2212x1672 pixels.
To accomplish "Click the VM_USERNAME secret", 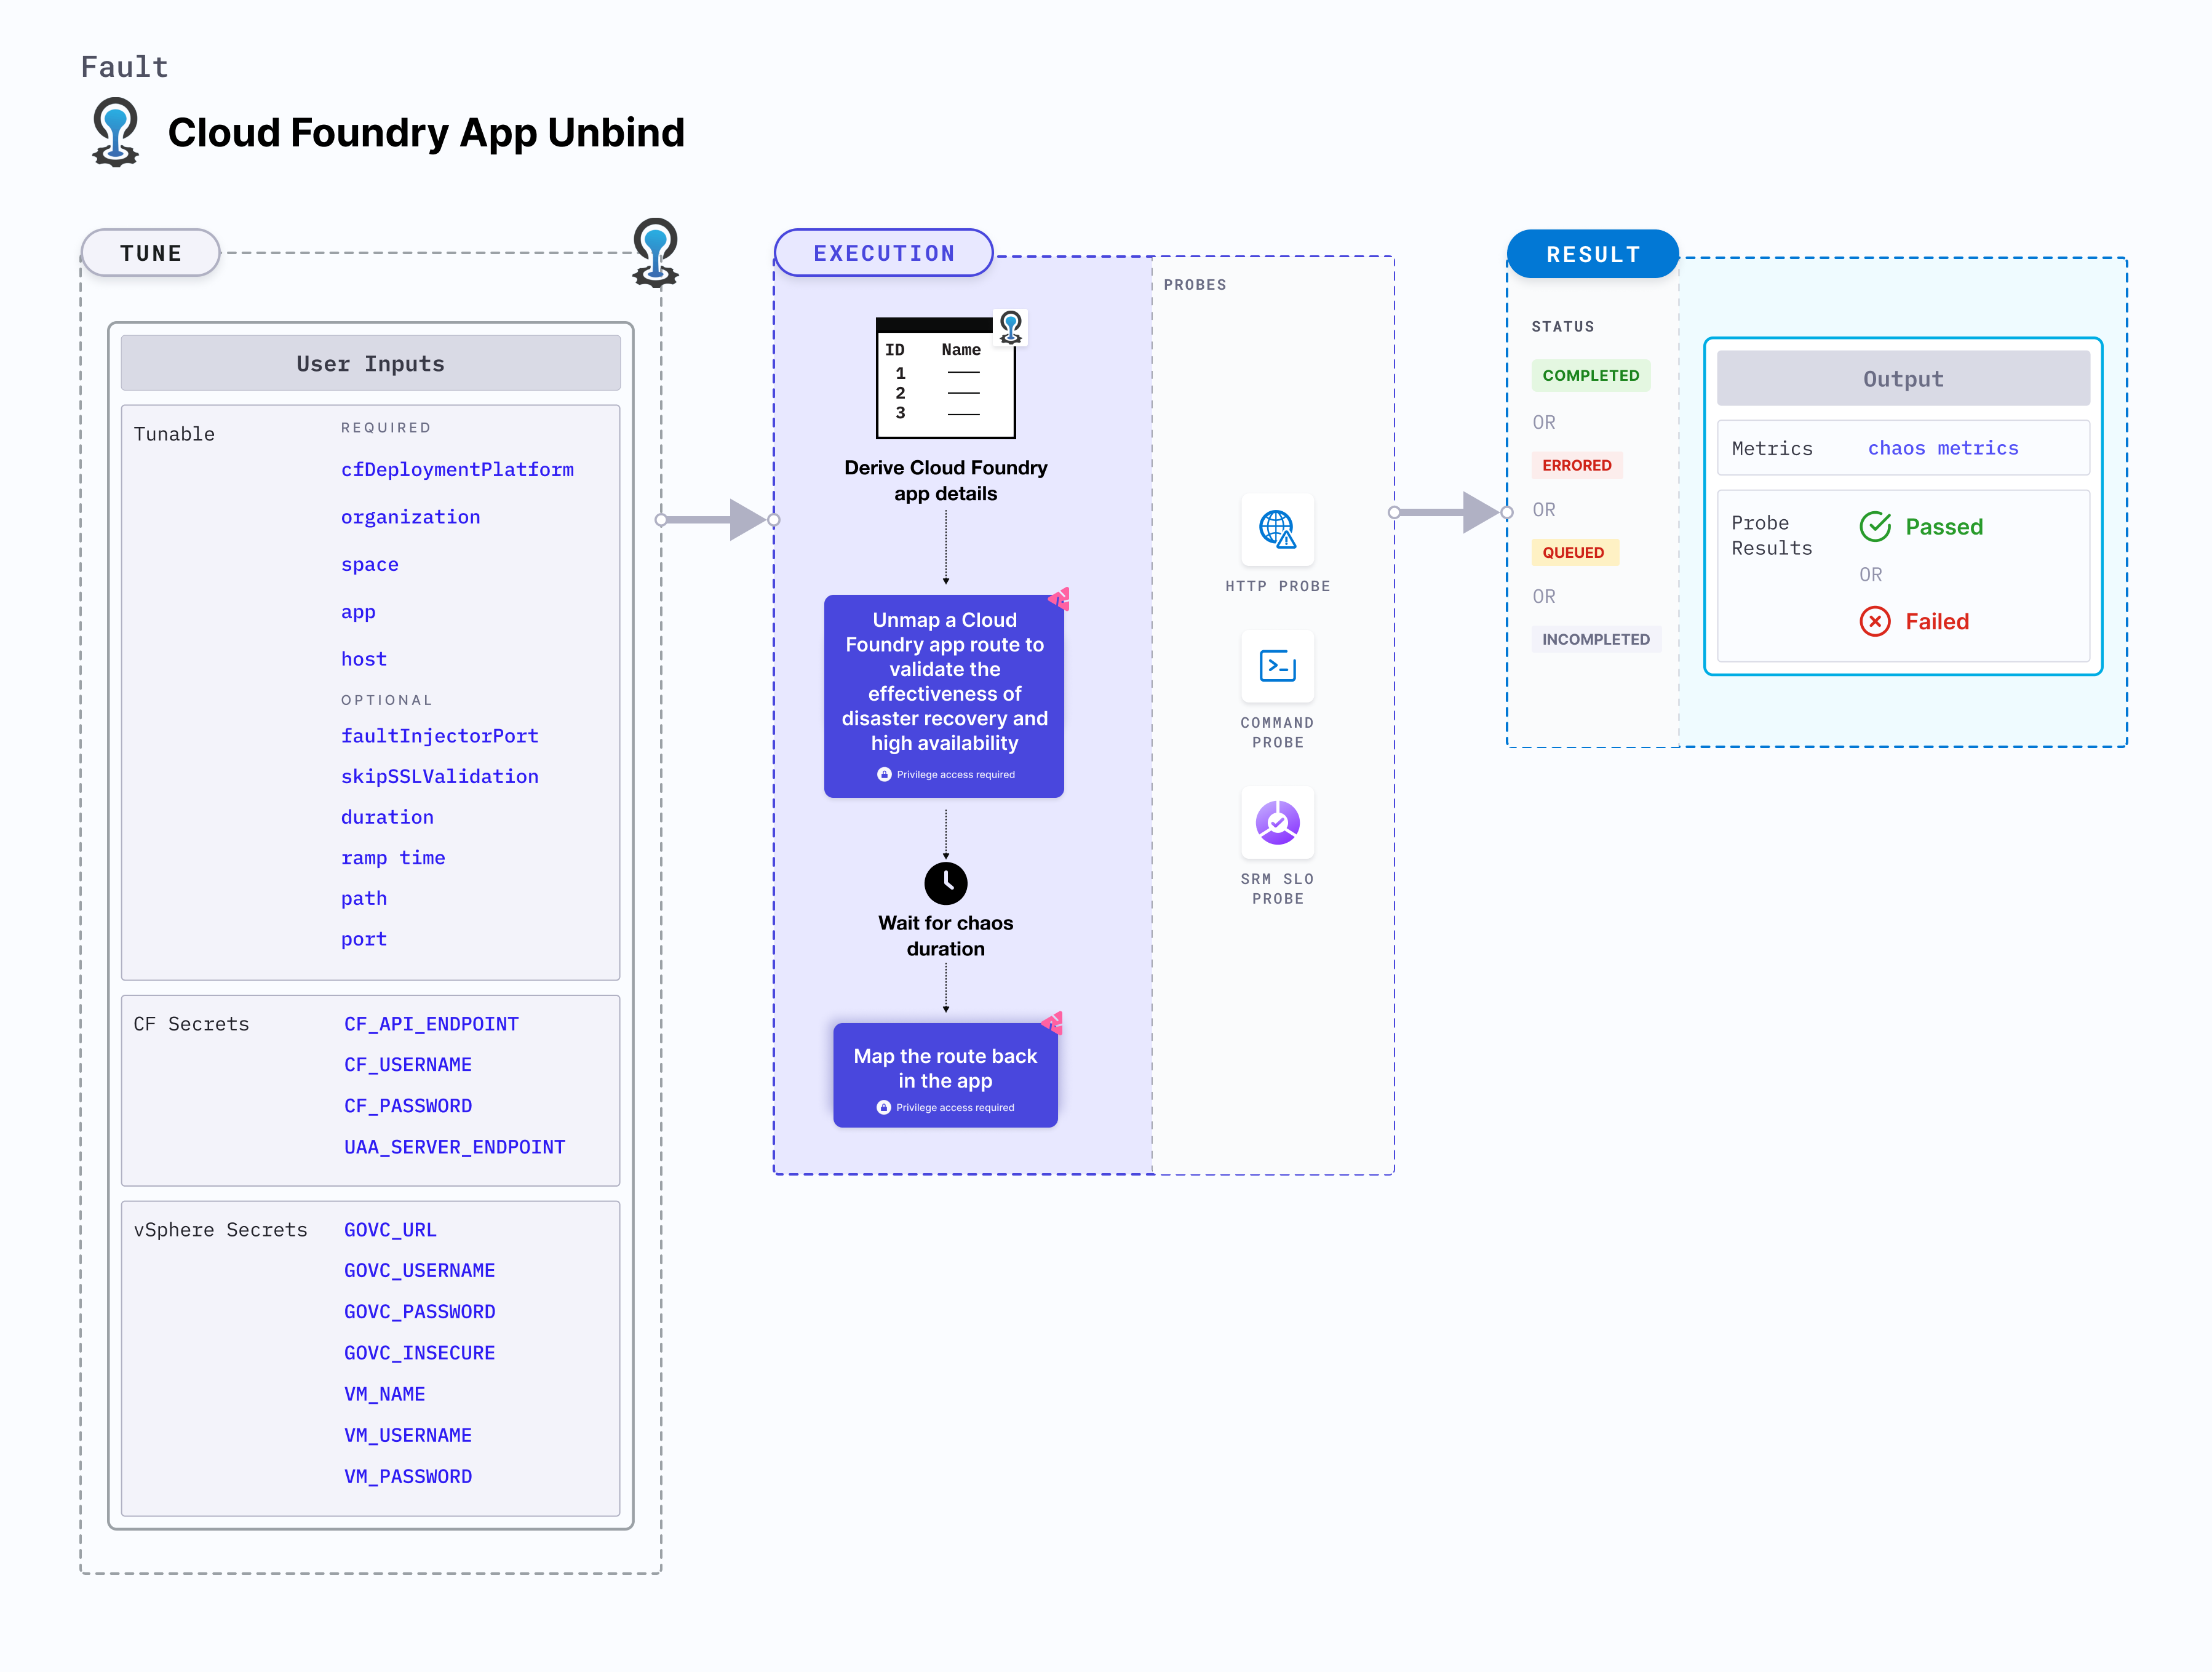I will (407, 1435).
